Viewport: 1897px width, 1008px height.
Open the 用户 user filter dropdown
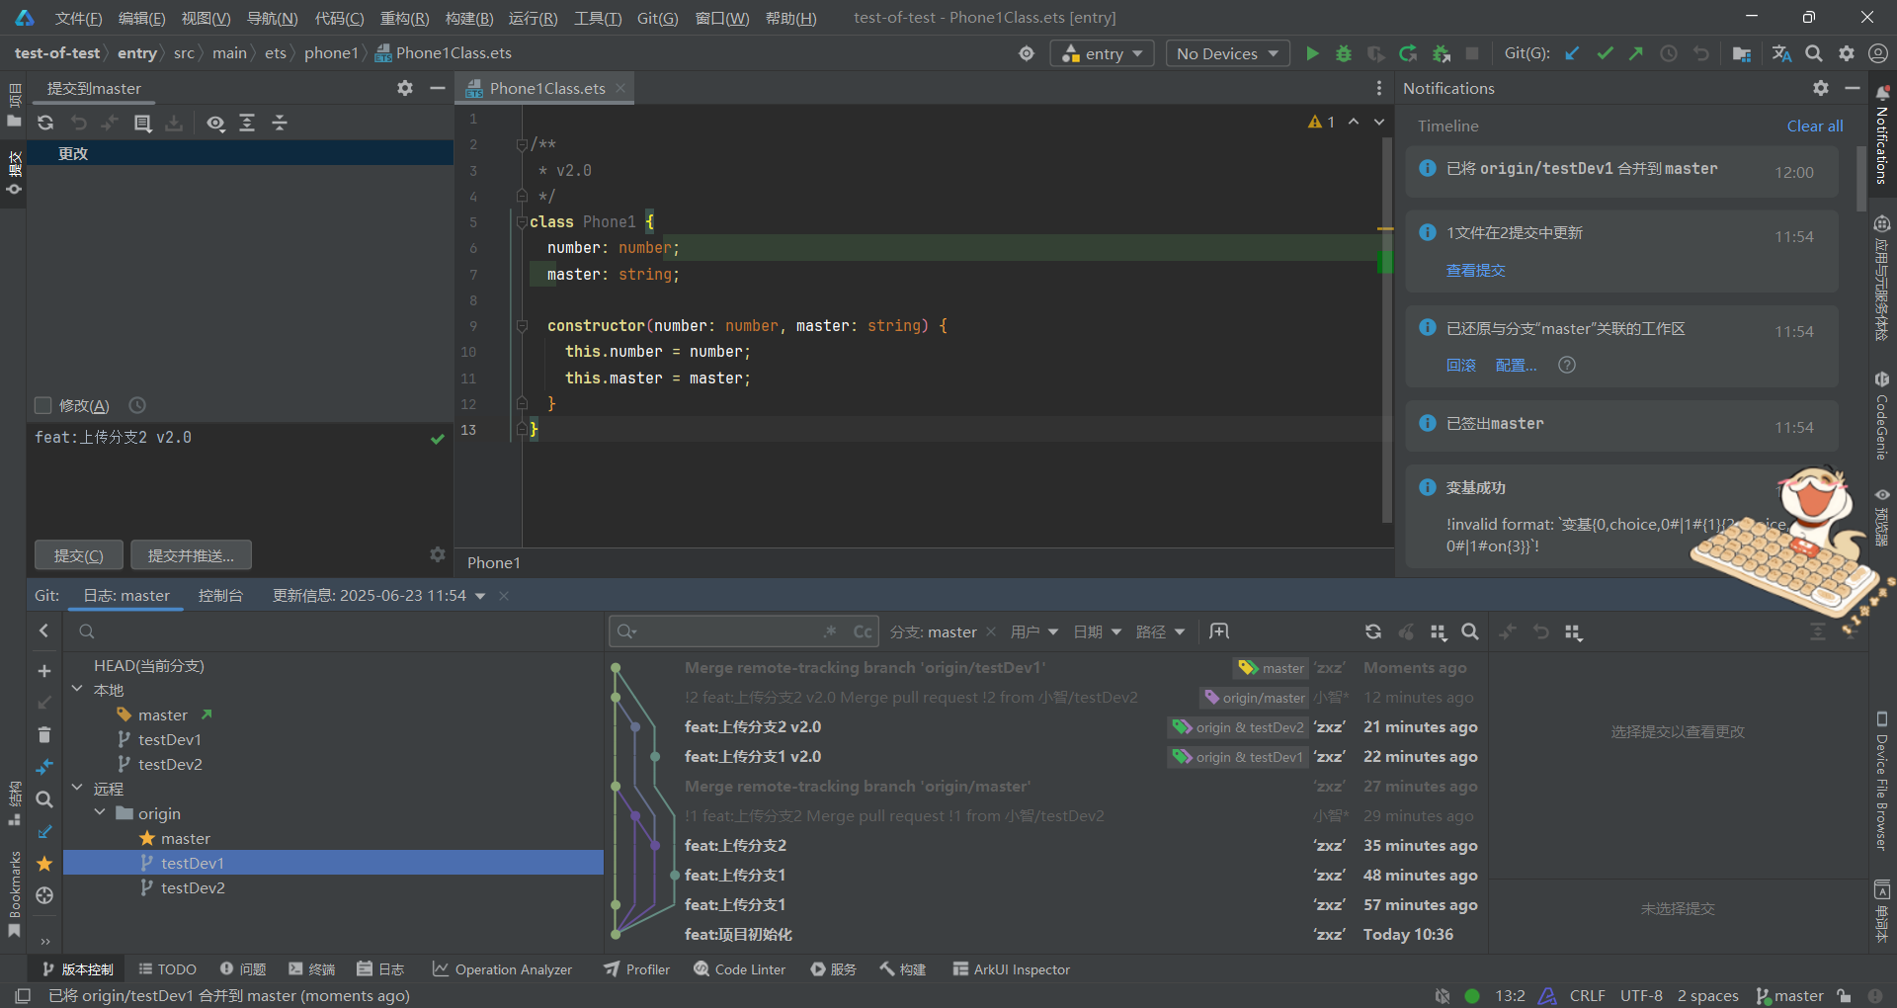pyautogui.click(x=1034, y=631)
